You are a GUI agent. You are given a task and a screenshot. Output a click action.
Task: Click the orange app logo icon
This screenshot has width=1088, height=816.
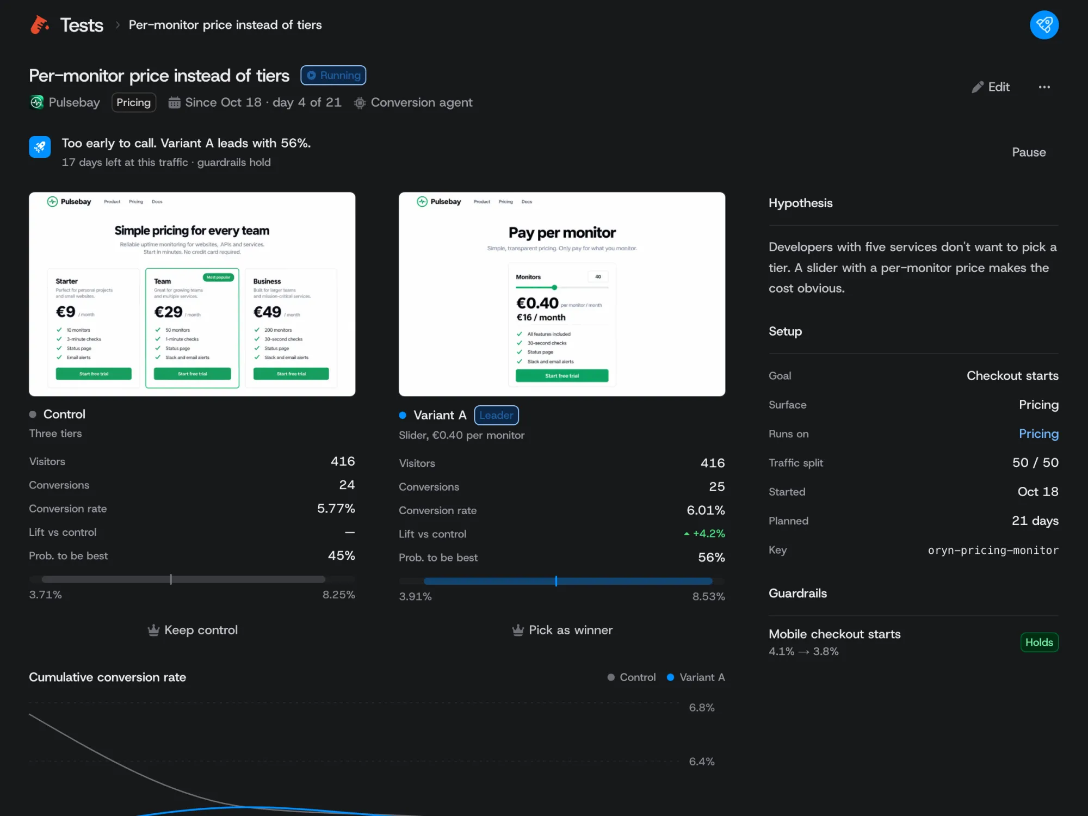coord(39,25)
